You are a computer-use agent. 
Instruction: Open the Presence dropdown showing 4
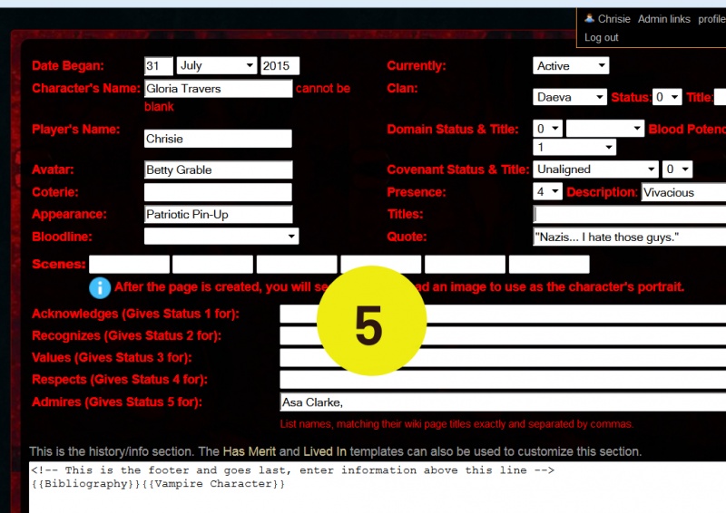[x=548, y=191]
